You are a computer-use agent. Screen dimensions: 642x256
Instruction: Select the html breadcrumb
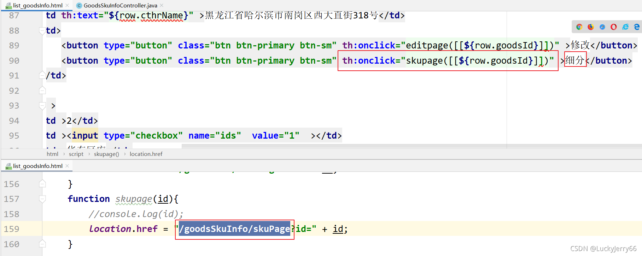coord(52,154)
